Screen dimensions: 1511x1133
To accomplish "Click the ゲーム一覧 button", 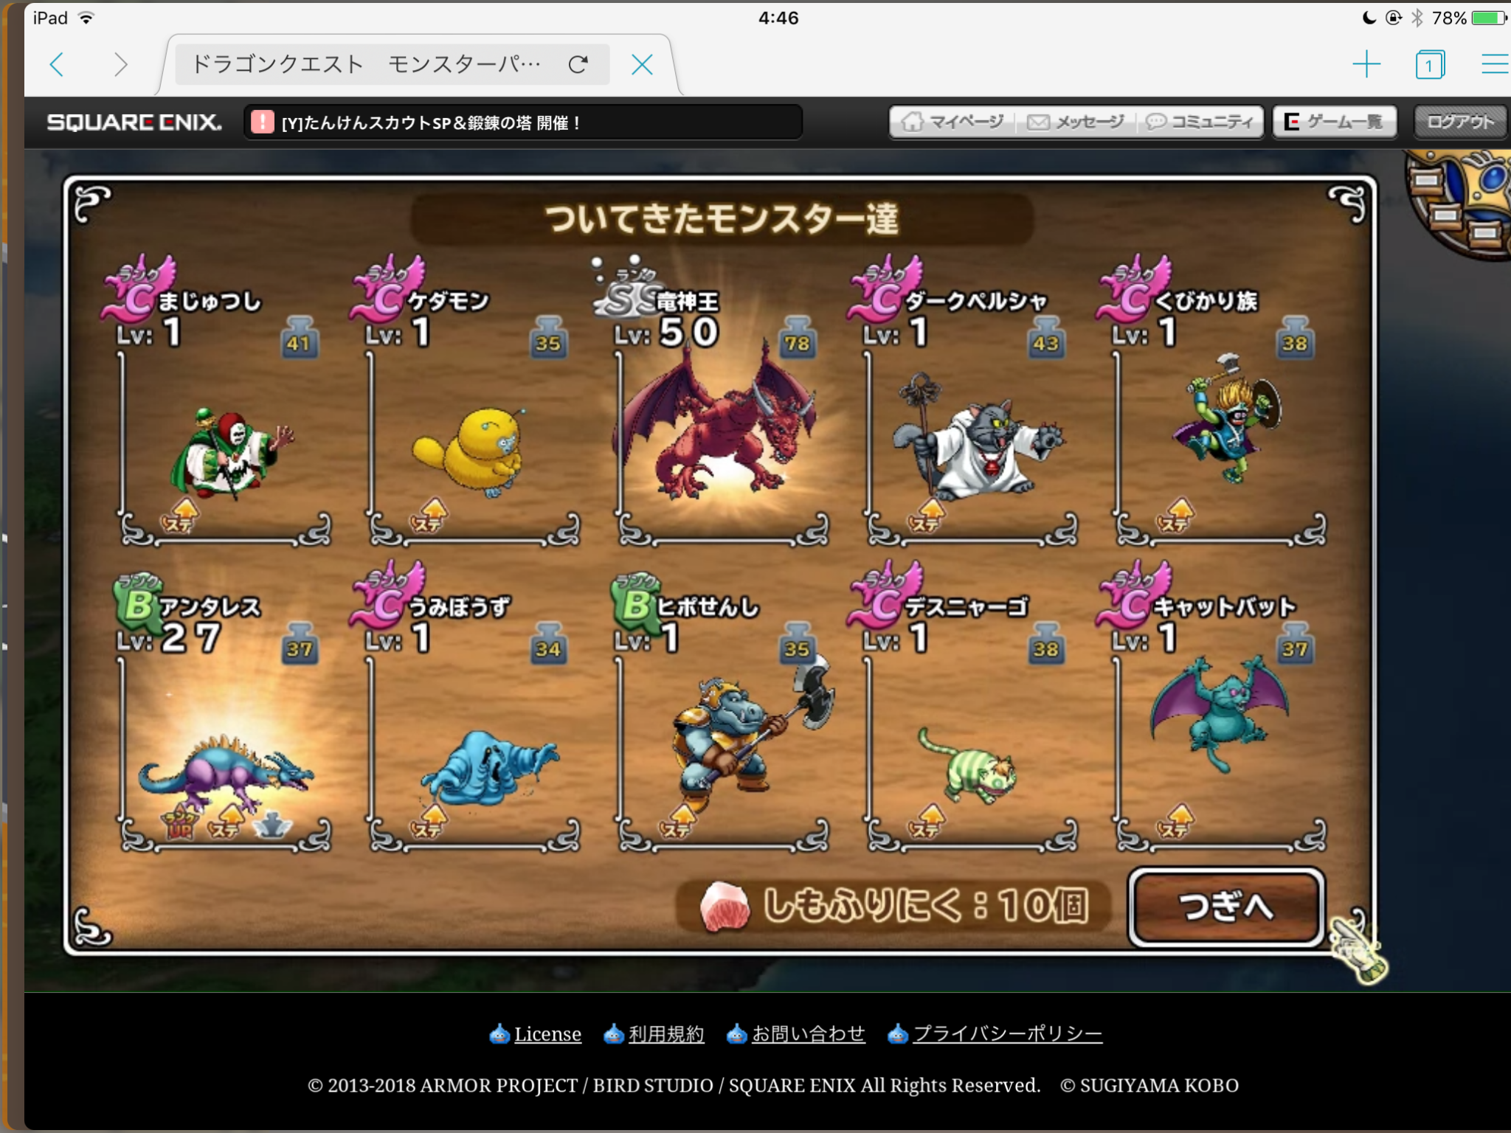I will [x=1334, y=122].
